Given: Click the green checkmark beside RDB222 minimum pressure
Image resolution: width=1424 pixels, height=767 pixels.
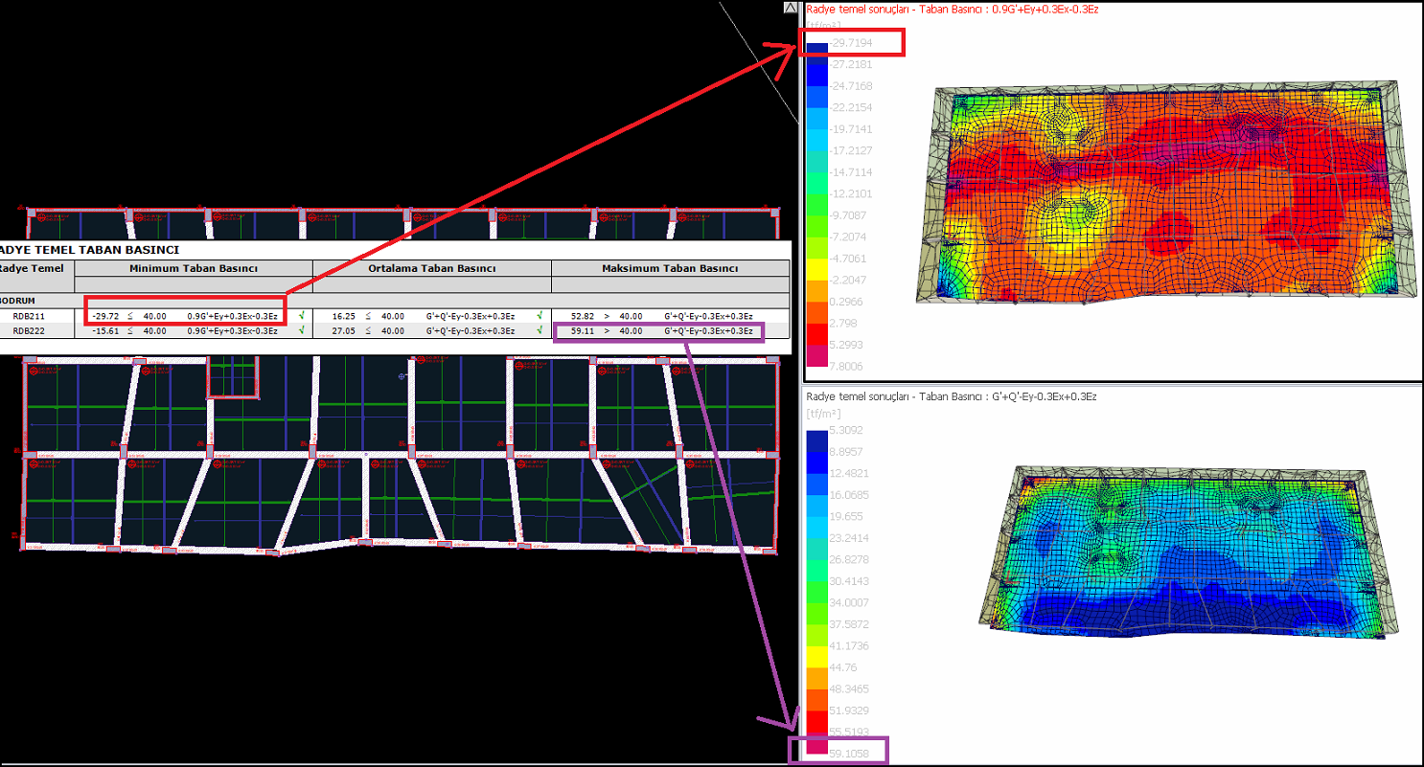Looking at the screenshot, I should [x=302, y=330].
